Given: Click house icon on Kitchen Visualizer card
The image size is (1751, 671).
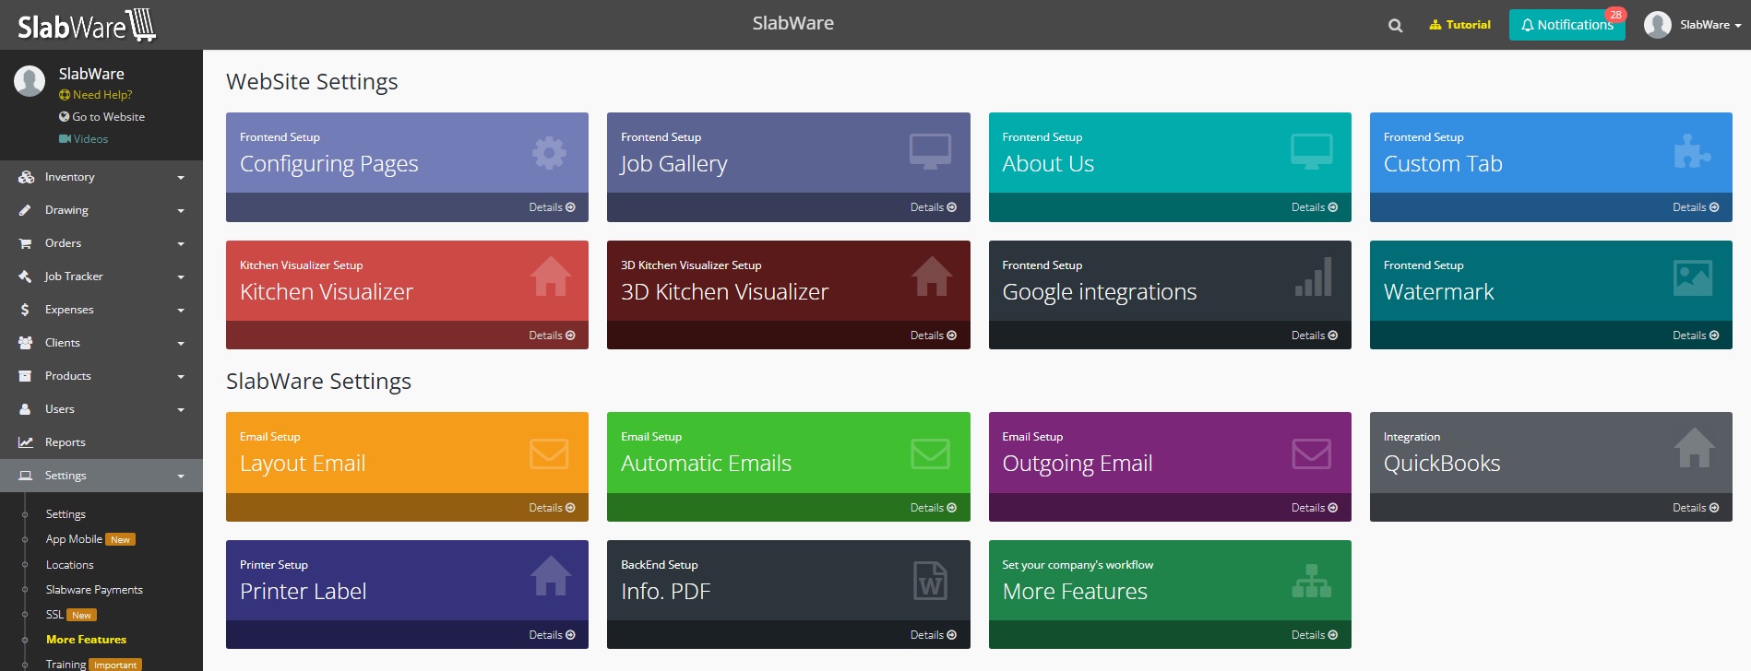Looking at the screenshot, I should click(551, 277).
